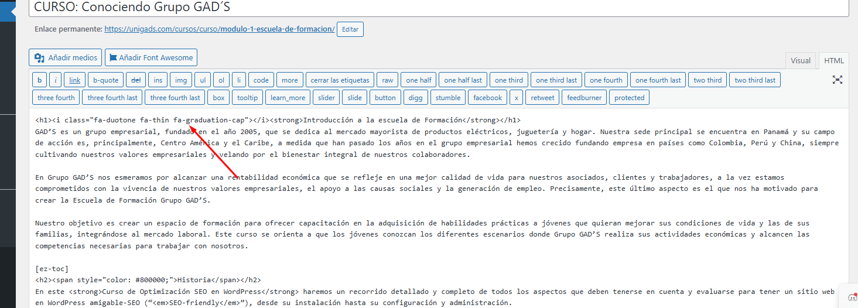858x308 pixels.
Task: Insert unordered list with ul button
Action: click(x=203, y=80)
